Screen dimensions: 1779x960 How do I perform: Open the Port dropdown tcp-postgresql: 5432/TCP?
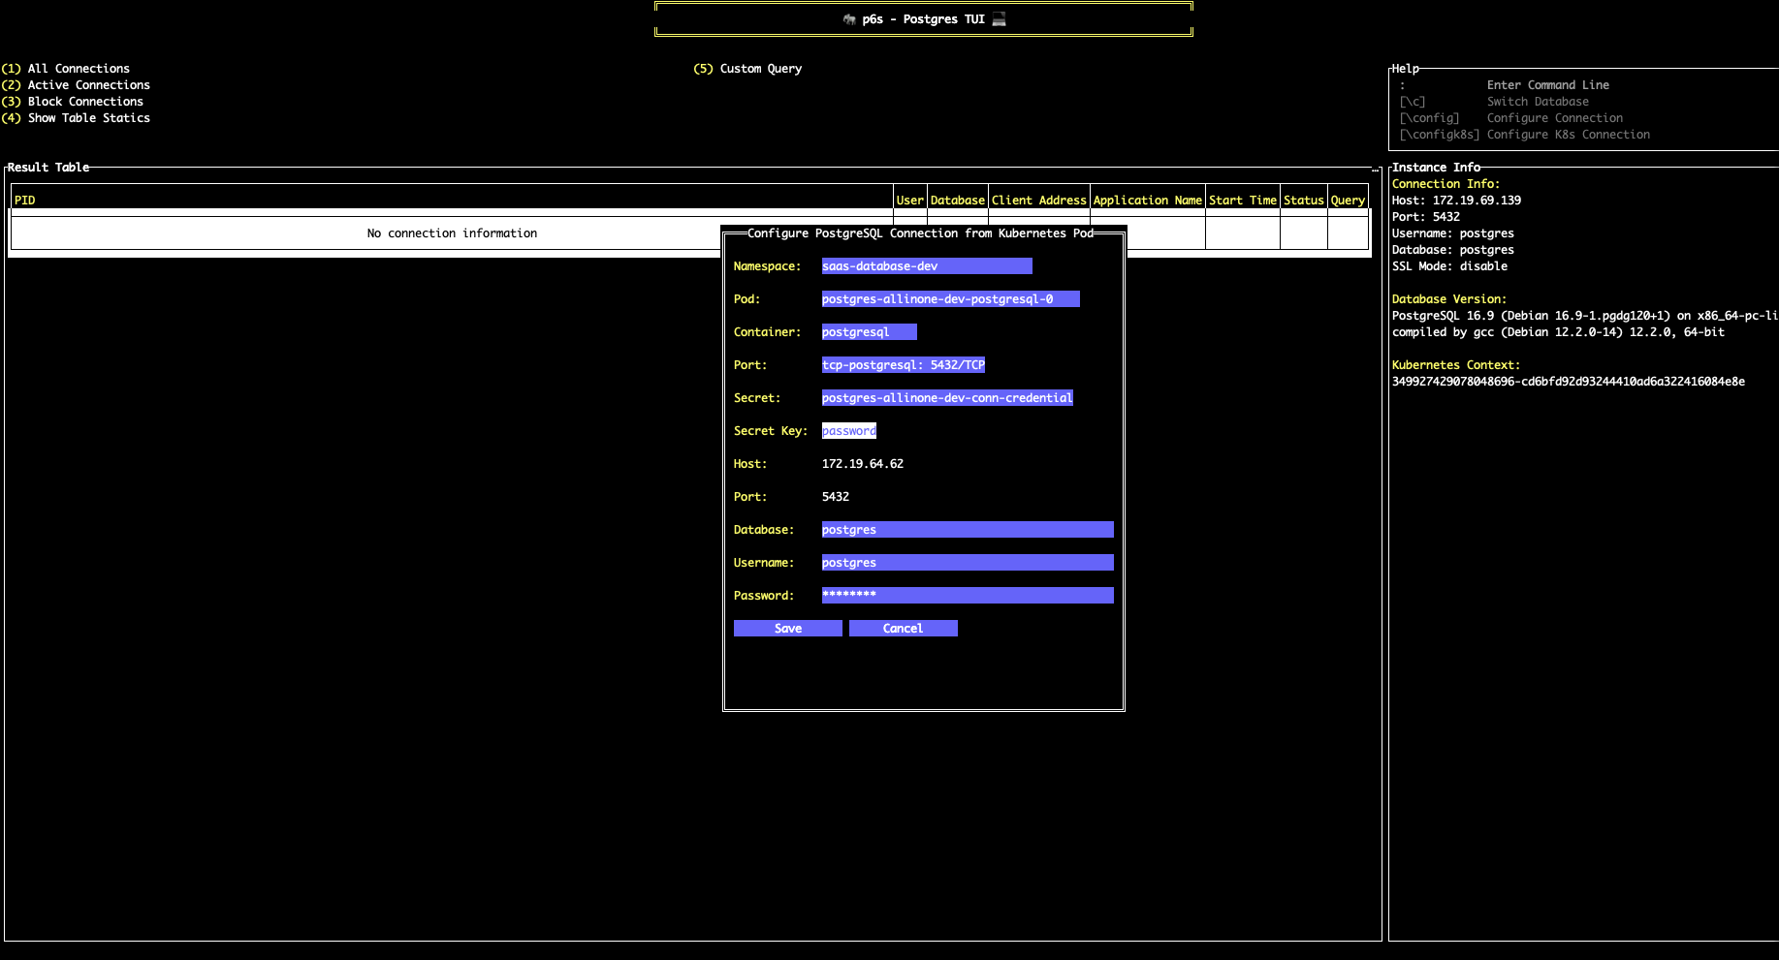904,365
